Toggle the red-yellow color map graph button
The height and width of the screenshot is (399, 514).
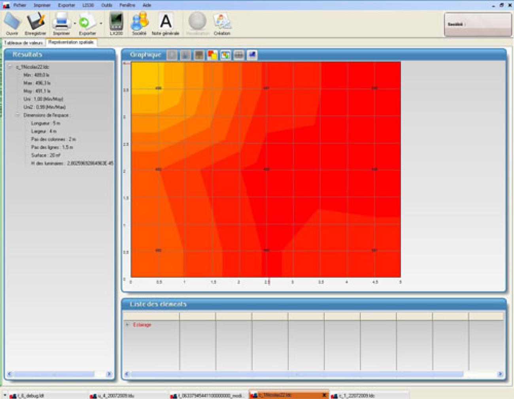click(212, 55)
